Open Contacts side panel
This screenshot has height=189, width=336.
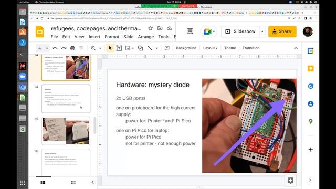(x=310, y=104)
